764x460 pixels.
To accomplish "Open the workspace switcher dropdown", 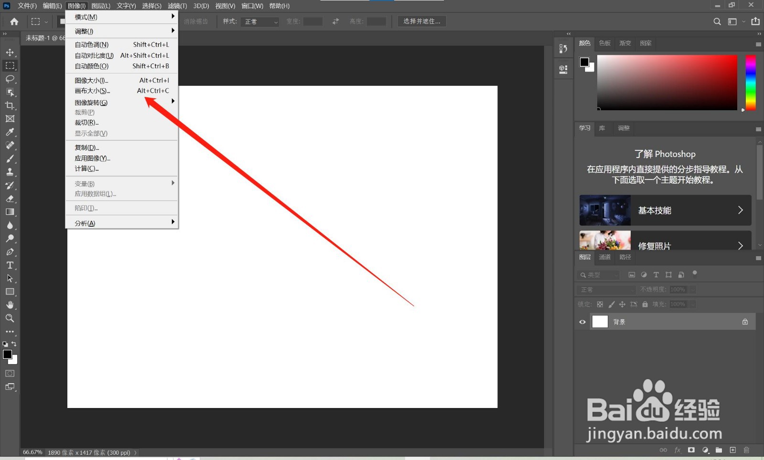I will [x=735, y=21].
